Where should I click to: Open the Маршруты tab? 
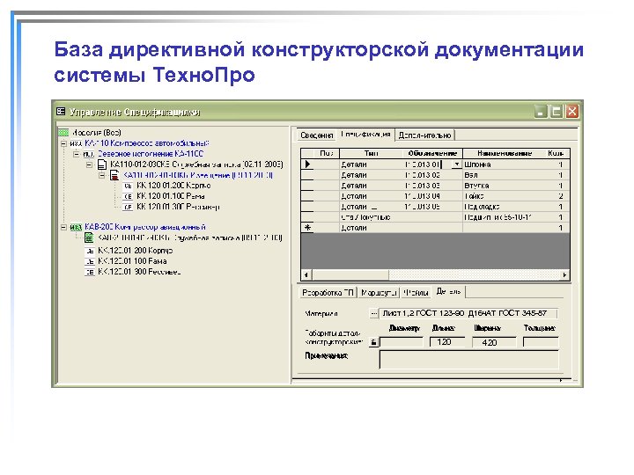pos(379,292)
